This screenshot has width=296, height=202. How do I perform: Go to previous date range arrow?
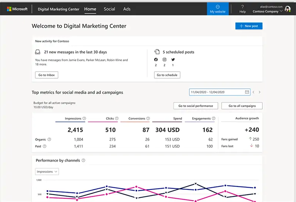(253, 92)
